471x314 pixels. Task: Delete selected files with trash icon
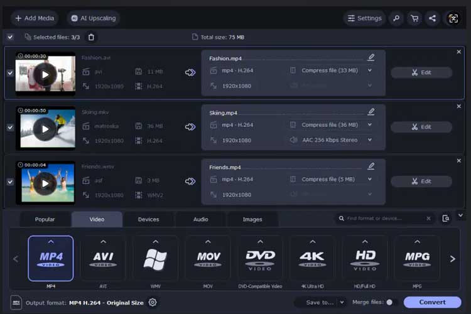pos(91,37)
